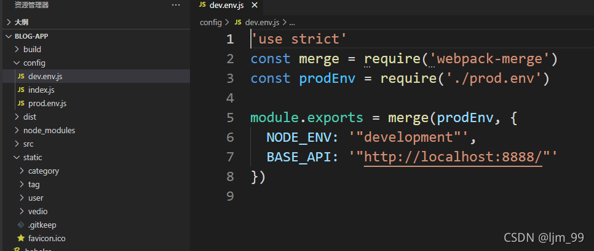This screenshot has height=251, width=594.
Task: Click module.exports on line 5
Action: pos(307,118)
